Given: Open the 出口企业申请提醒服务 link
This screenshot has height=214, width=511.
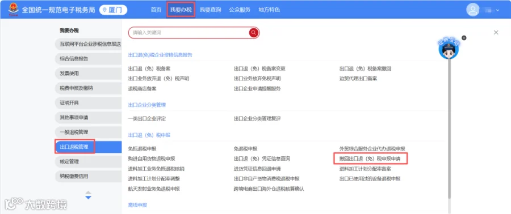Looking at the screenshot, I should point(257,88).
